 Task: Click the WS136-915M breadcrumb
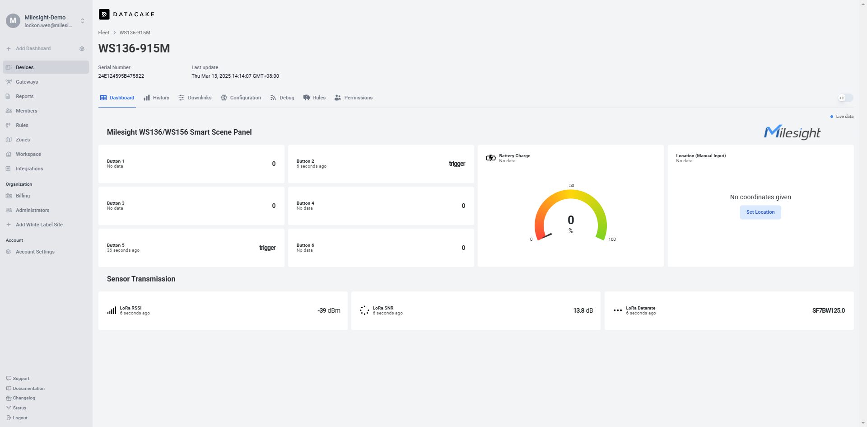click(x=135, y=33)
